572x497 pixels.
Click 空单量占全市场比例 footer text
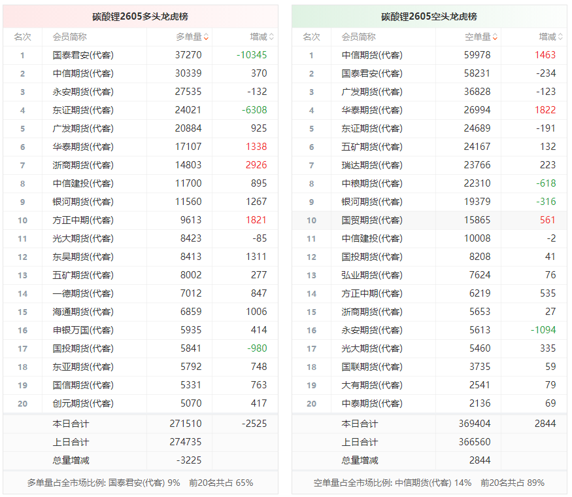click(429, 483)
